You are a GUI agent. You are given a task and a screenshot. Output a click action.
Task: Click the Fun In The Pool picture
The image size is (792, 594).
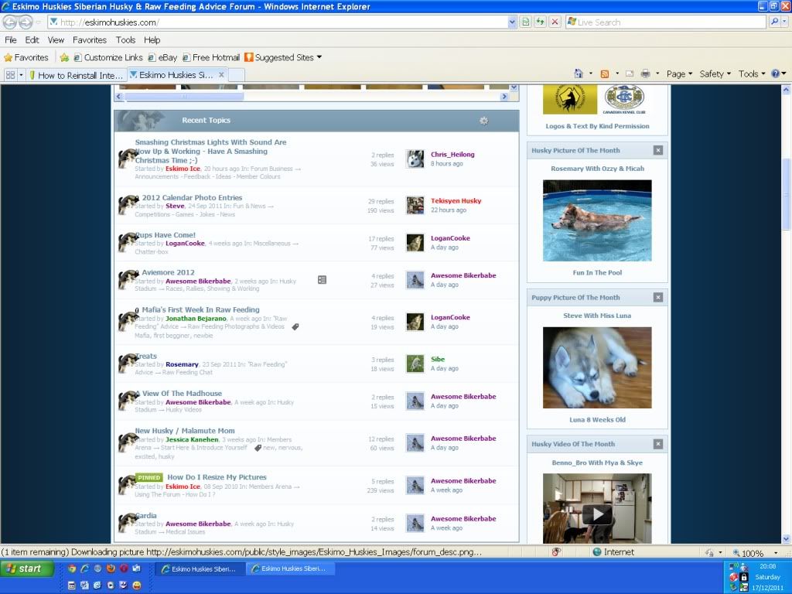point(597,220)
